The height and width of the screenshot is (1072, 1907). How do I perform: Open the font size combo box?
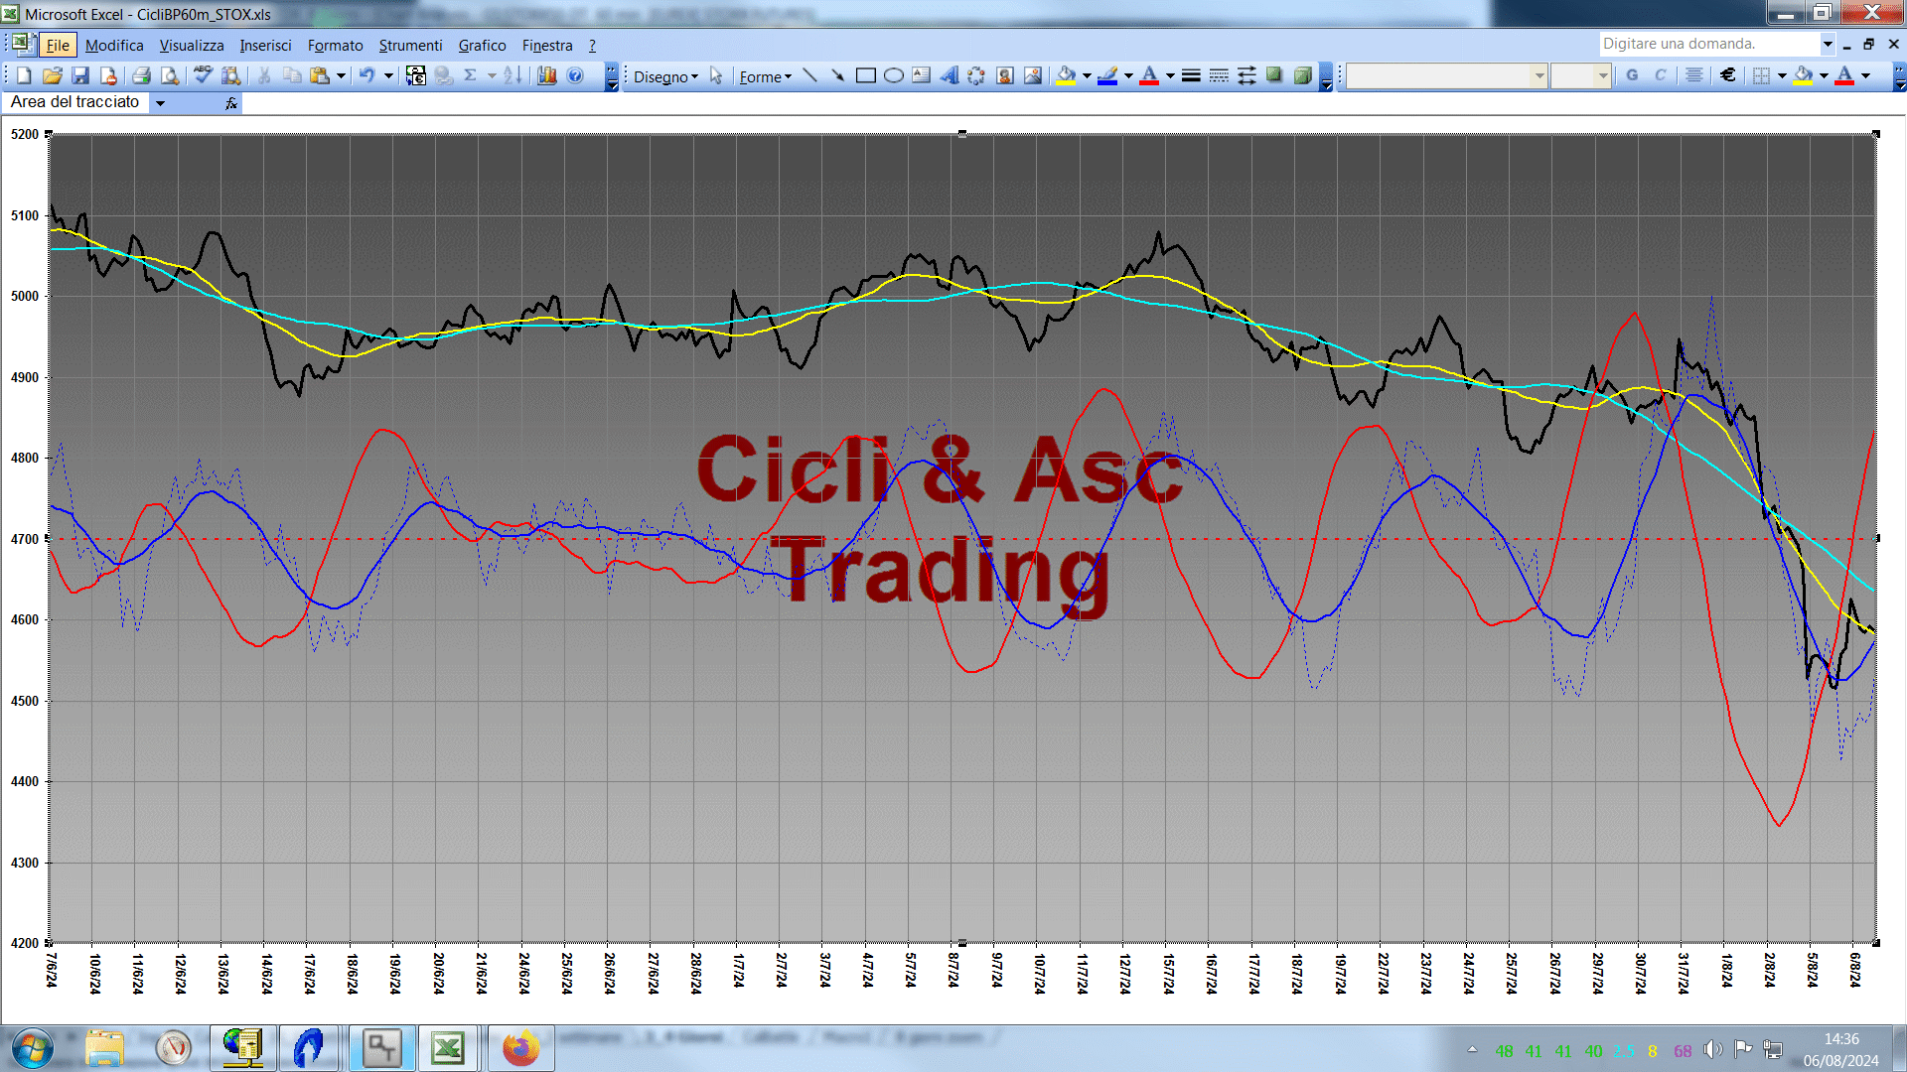(1580, 75)
